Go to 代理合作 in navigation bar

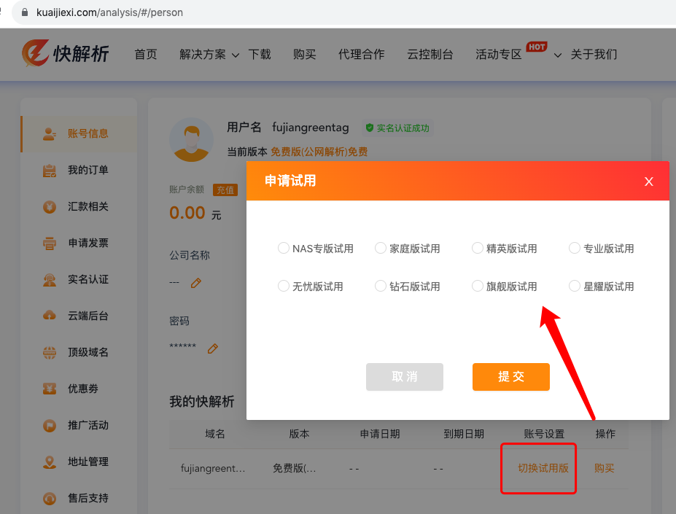tap(361, 55)
